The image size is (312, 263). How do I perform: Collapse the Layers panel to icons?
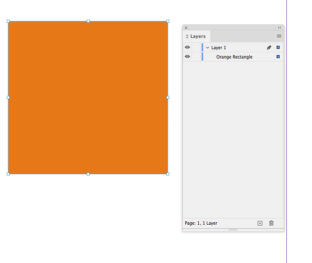pos(279,27)
